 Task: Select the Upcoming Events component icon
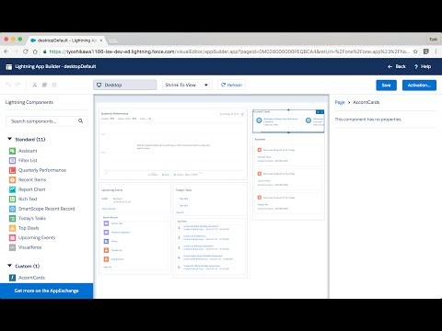coord(12,237)
